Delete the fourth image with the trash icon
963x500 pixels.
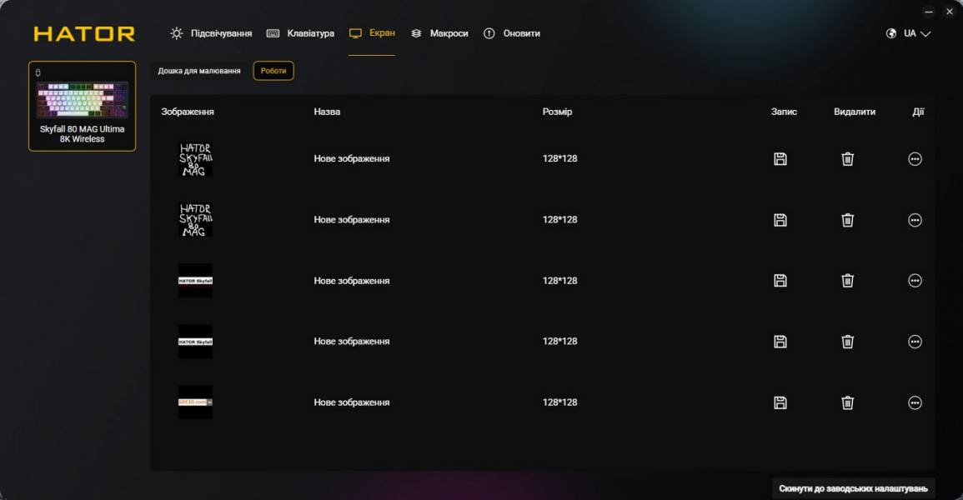click(847, 342)
